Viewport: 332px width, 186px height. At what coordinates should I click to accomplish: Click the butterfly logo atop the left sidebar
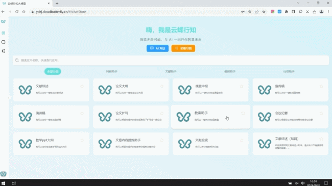tap(3, 21)
